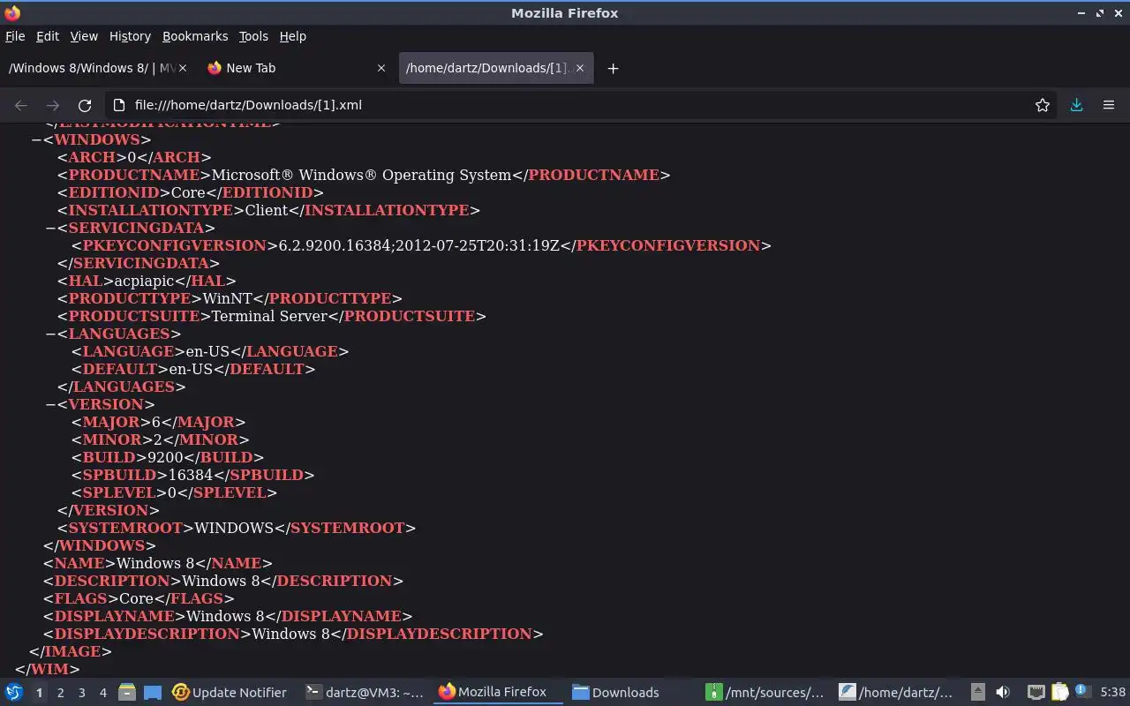Collapse the SERVICINGDATA XML node

click(x=50, y=228)
